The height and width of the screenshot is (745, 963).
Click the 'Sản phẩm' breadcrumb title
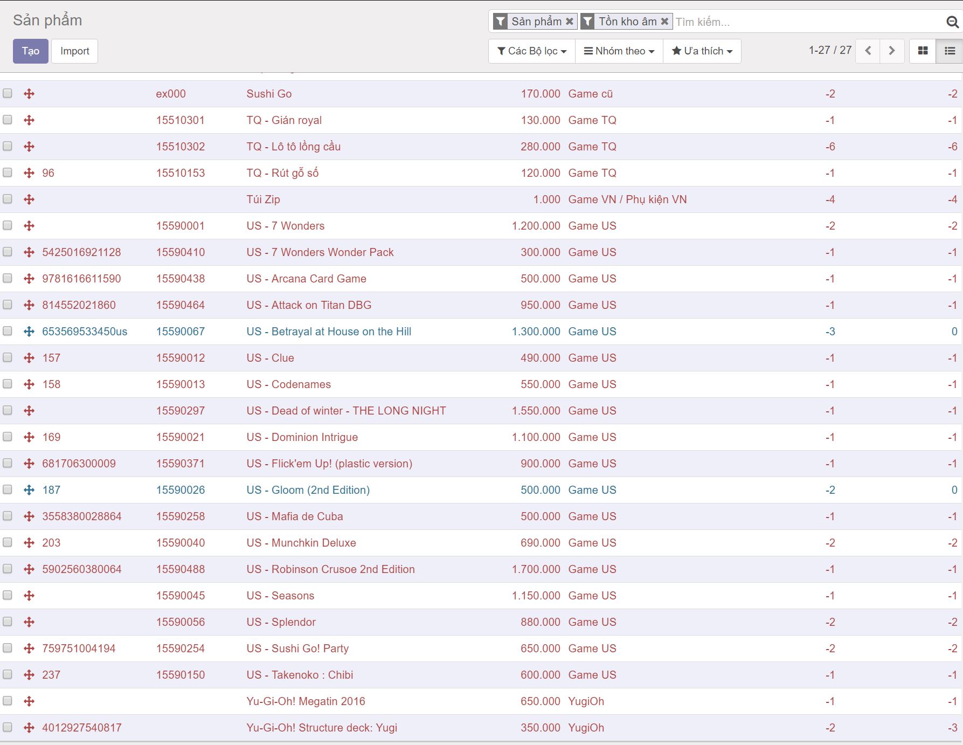47,20
